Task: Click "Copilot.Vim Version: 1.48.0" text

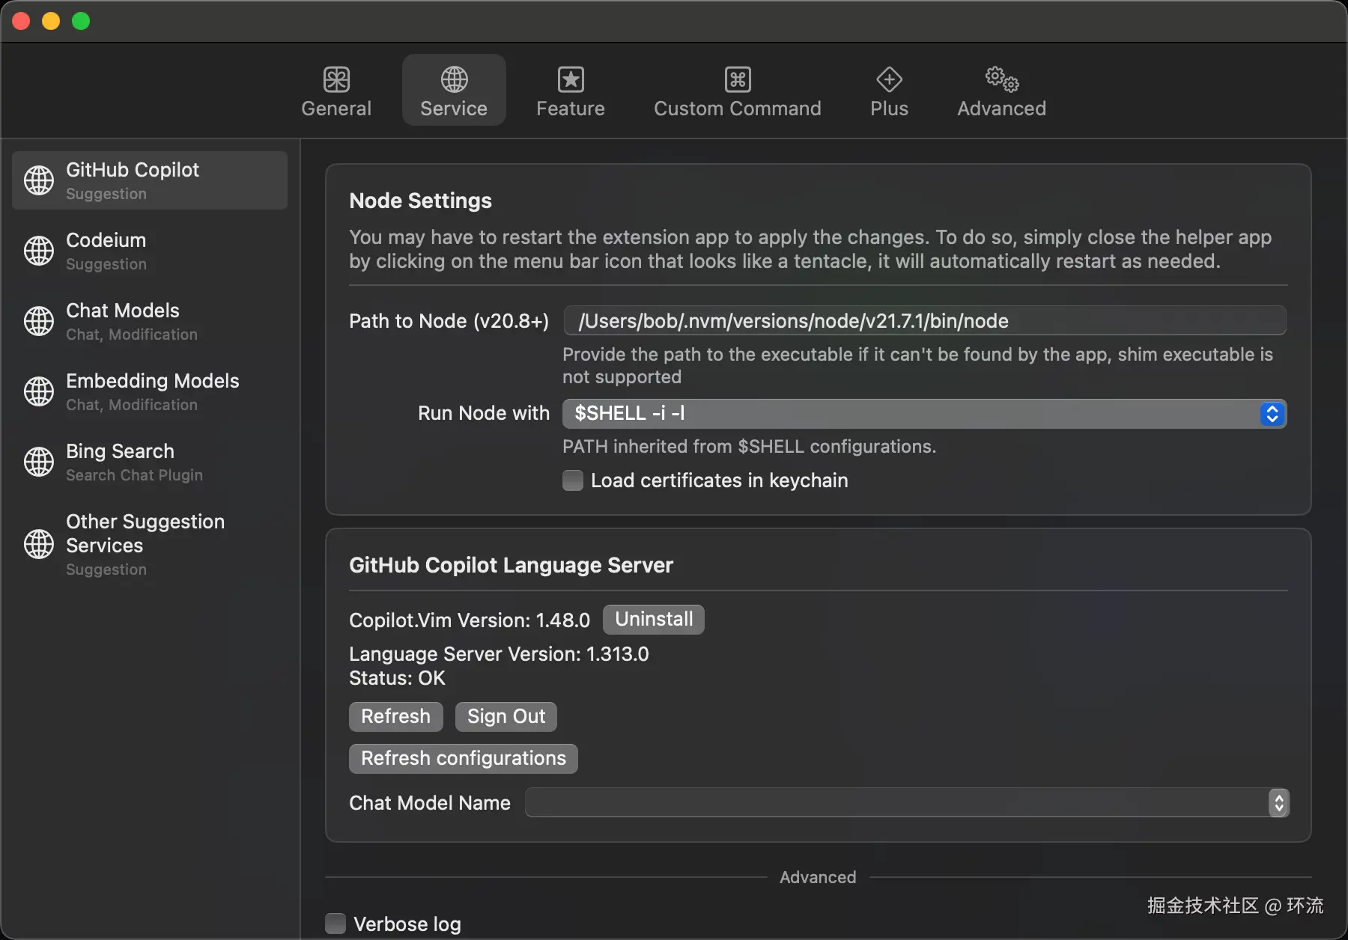Action: coord(470,620)
